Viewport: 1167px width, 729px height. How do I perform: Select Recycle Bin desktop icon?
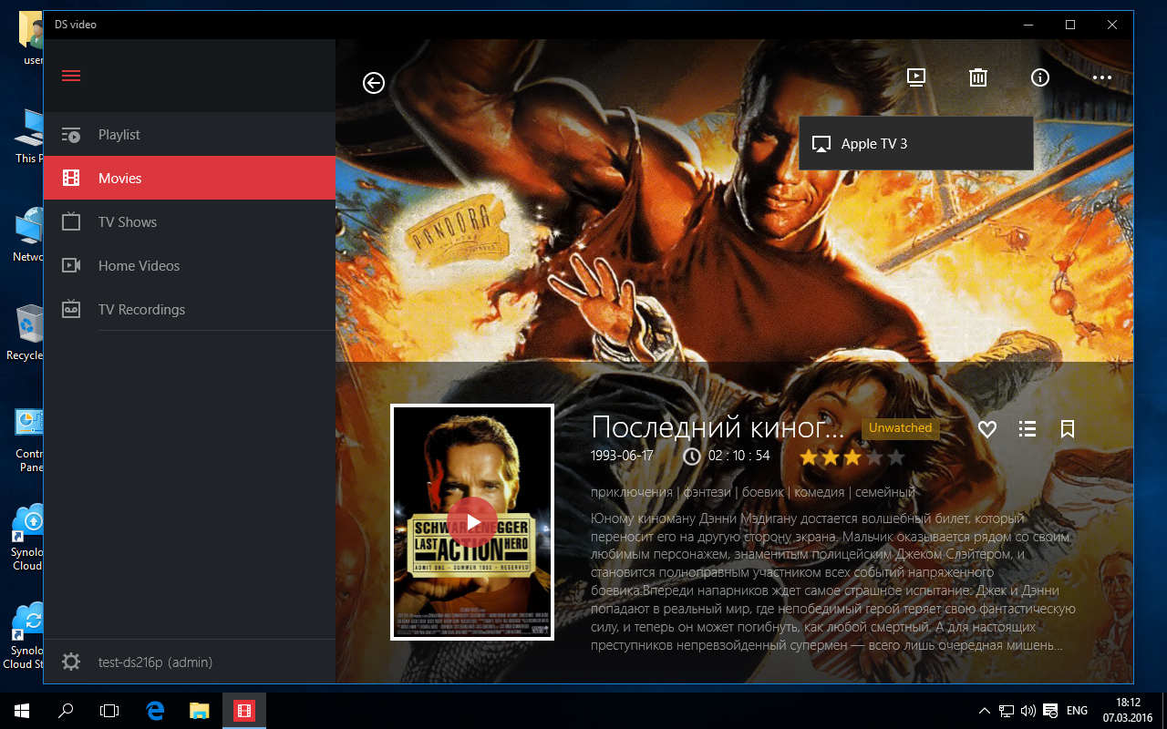pos(27,333)
